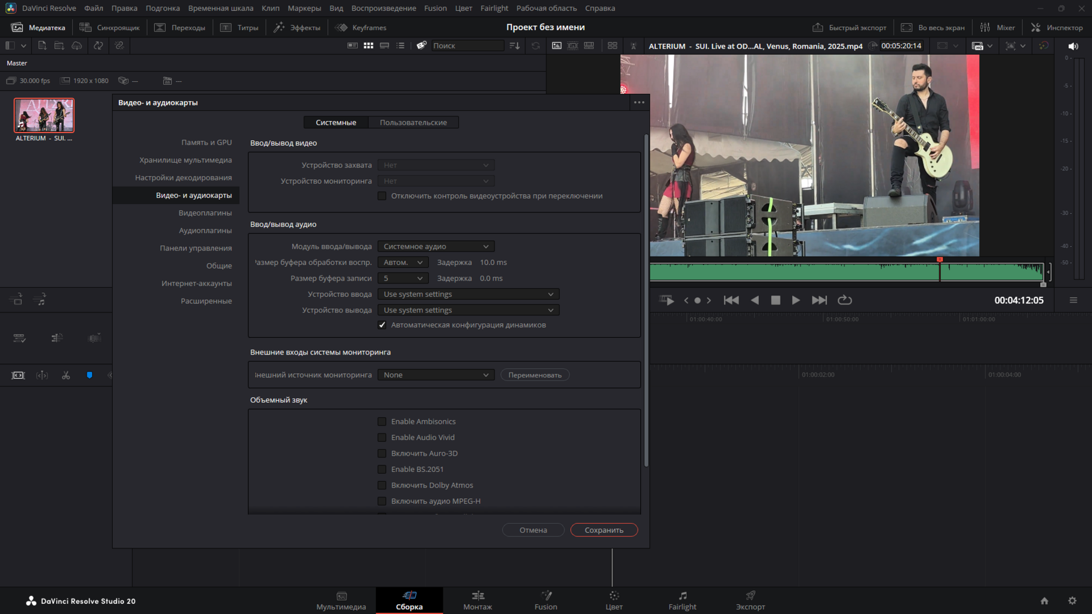Expand the output device dropdown
This screenshot has height=614, width=1092.
[x=468, y=310]
